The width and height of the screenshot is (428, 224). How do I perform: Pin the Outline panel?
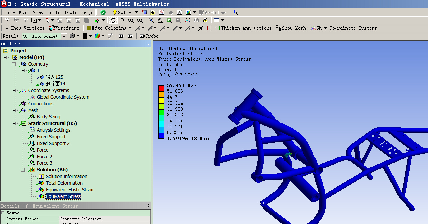pos(149,44)
